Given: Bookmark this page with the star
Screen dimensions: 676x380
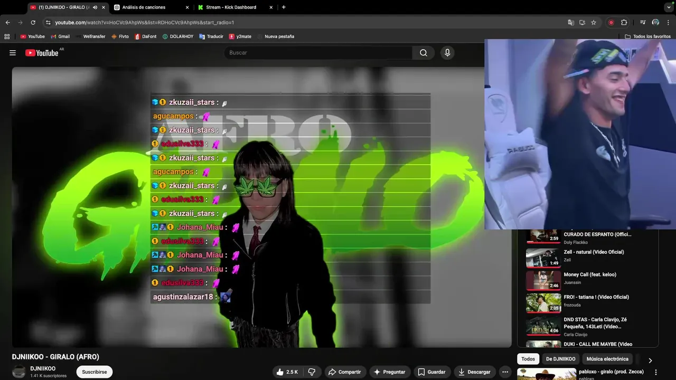Looking at the screenshot, I should tap(594, 23).
